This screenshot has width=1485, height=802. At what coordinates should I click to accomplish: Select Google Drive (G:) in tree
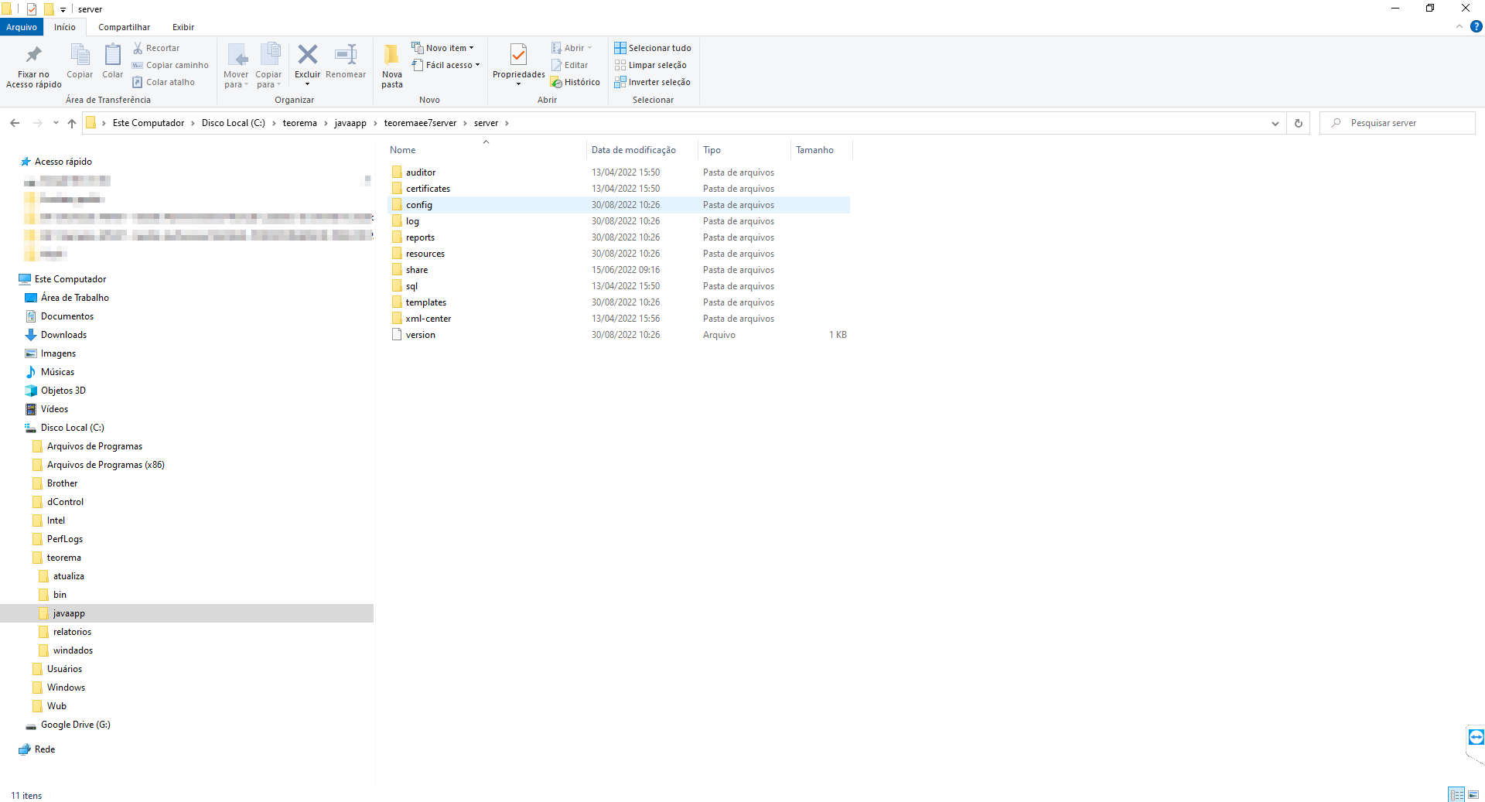point(75,725)
